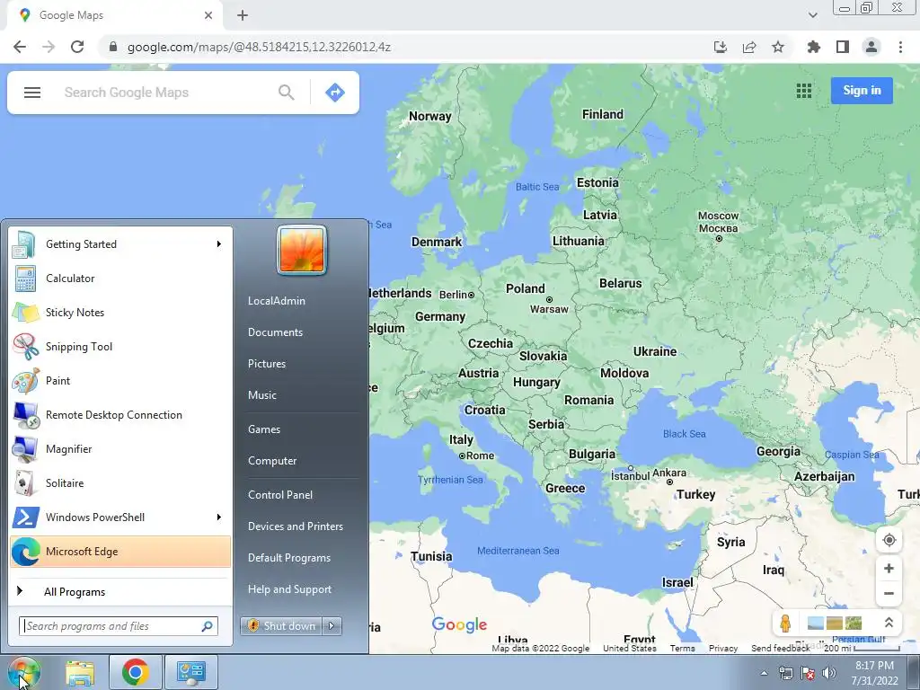920x690 pixels.
Task: Open File Explorer from taskbar
Action: pos(80,672)
